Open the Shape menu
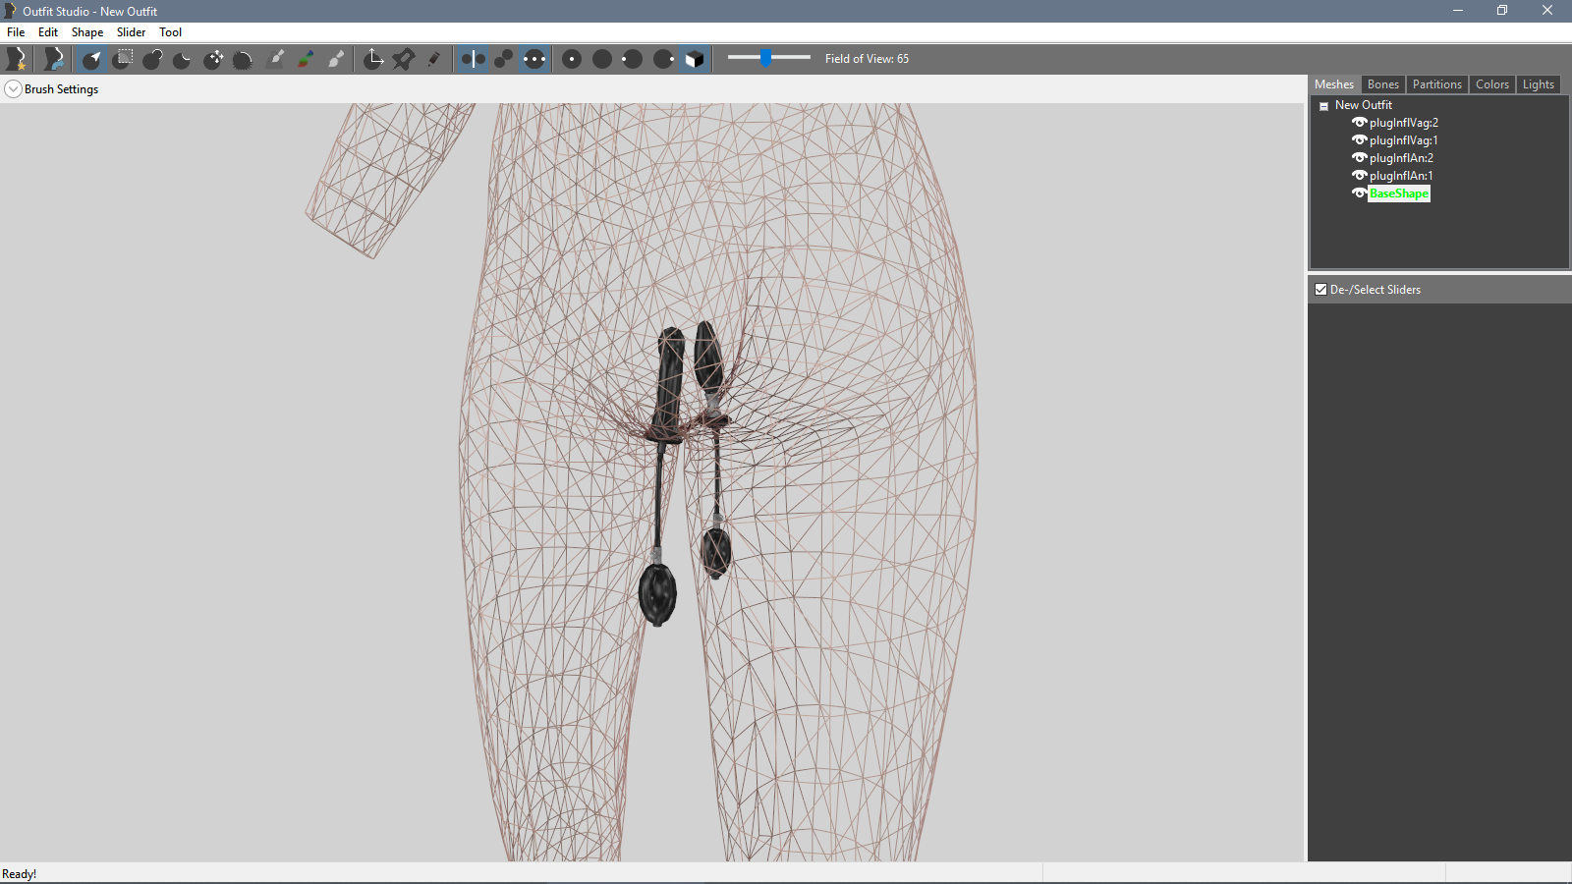The height and width of the screenshot is (884, 1572). point(87,32)
